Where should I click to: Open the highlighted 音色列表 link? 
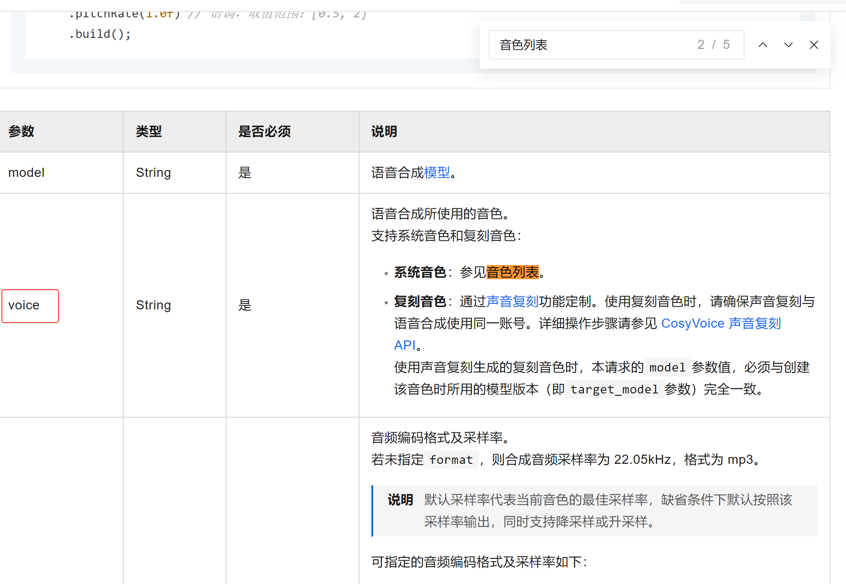(x=513, y=272)
